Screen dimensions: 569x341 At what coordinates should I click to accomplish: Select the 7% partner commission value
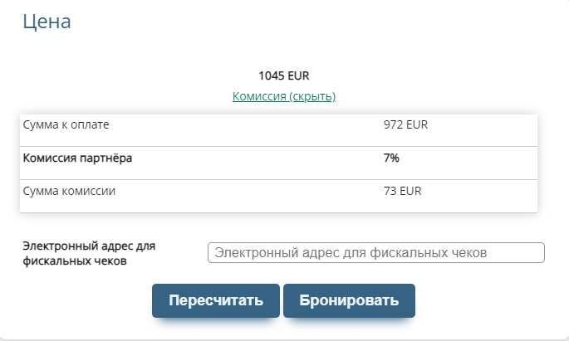coord(391,158)
